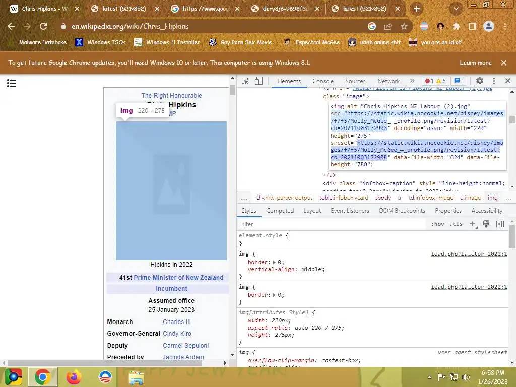Select td.infobox-image in breadcrumb
This screenshot has height=387, width=516.
tap(431, 198)
